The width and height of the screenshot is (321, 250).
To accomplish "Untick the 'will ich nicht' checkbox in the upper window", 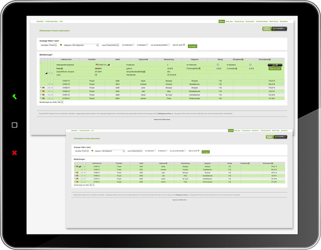I will [184, 44].
